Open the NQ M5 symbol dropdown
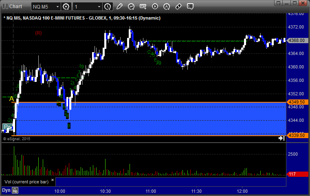This screenshot has height=196, width=310. click(57, 7)
